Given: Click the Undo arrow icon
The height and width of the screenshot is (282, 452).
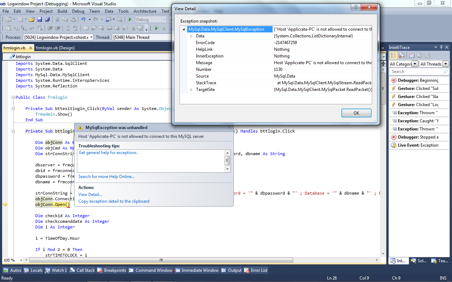Looking at the screenshot, I should (x=83, y=20).
